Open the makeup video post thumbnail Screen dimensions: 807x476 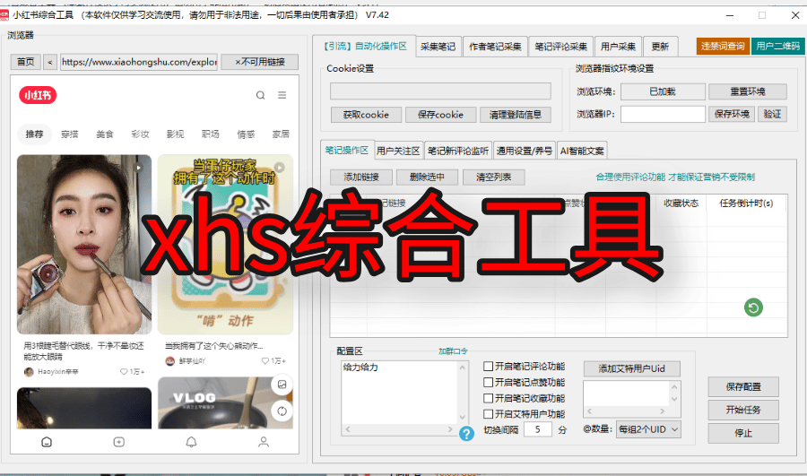point(83,245)
